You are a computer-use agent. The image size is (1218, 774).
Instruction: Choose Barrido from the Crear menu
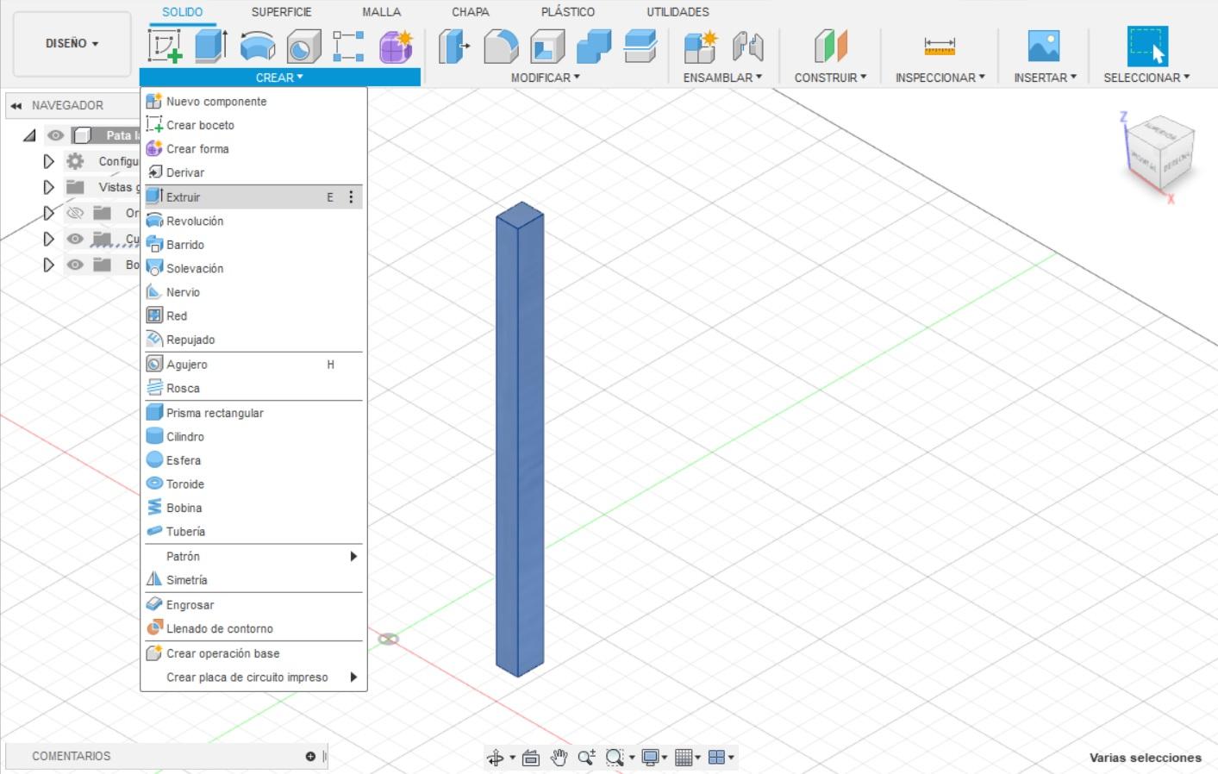coord(253,245)
